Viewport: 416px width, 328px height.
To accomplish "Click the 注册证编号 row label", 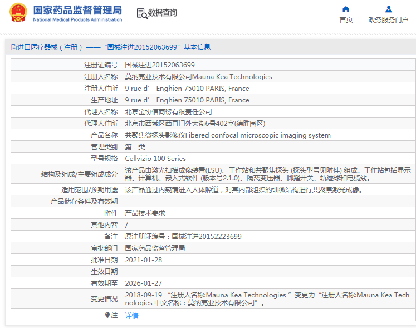I will (x=101, y=65).
